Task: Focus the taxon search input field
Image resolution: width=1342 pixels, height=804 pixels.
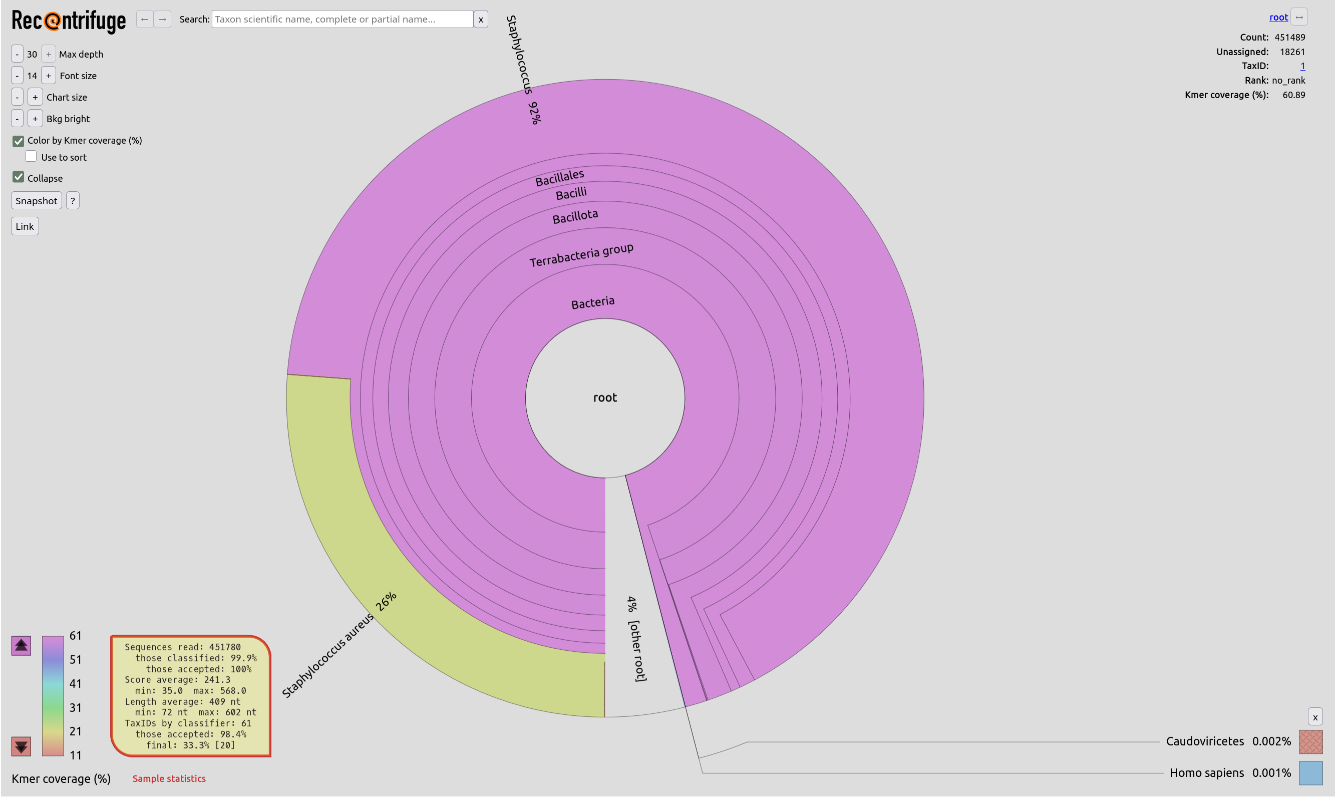Action: coord(343,20)
